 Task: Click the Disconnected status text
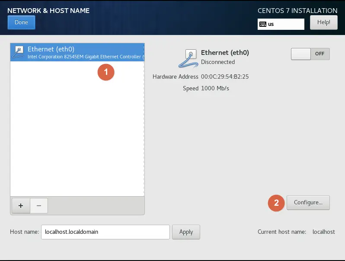click(218, 62)
